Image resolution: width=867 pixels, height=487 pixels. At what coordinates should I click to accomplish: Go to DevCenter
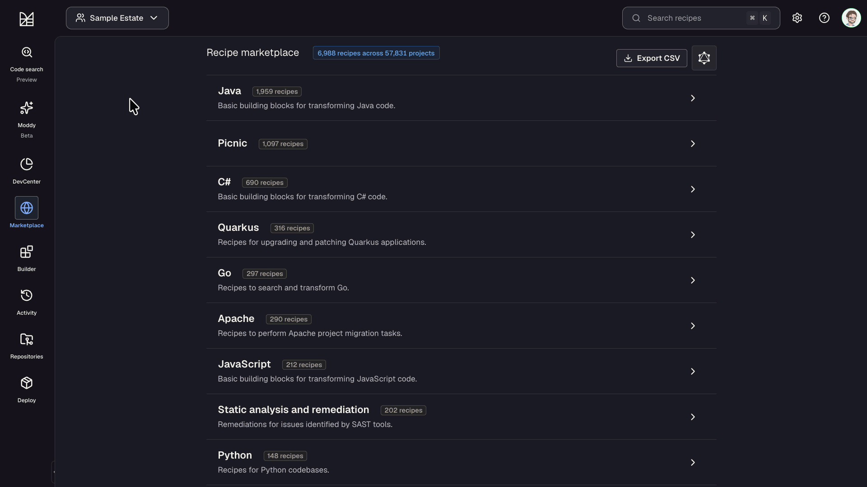pos(27,171)
